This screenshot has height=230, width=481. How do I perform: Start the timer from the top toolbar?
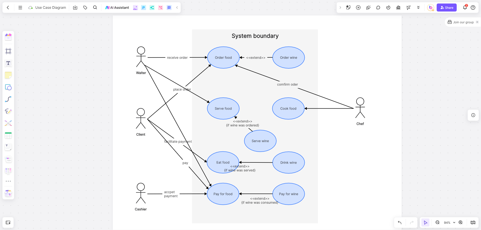click(x=388, y=8)
